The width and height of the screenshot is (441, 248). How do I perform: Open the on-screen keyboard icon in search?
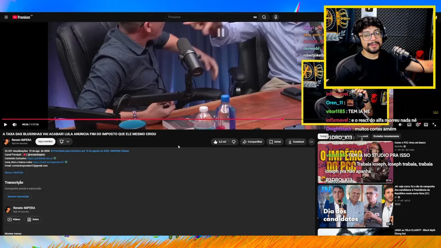[x=255, y=17]
